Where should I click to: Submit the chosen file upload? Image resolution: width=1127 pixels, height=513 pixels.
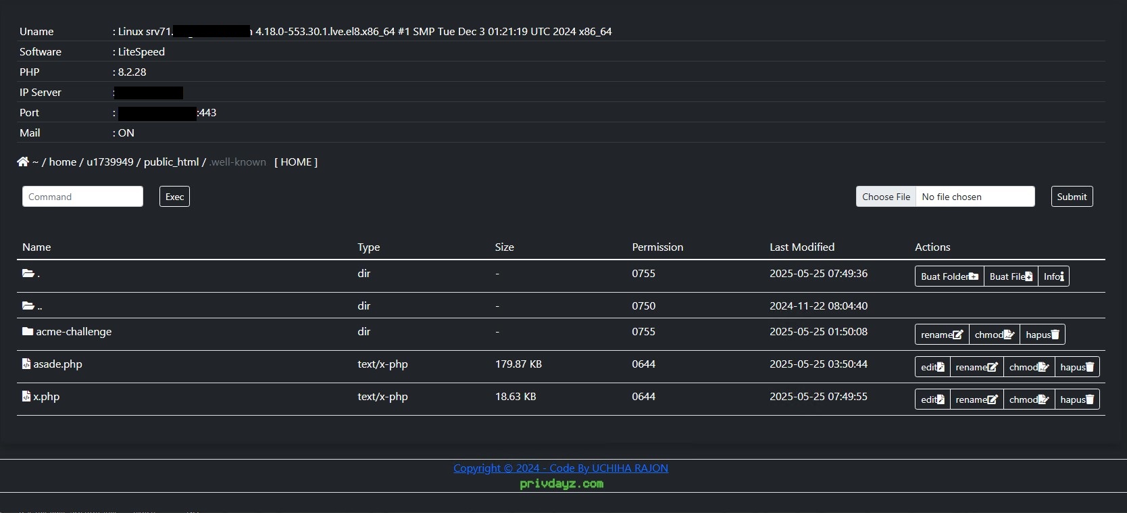point(1072,197)
